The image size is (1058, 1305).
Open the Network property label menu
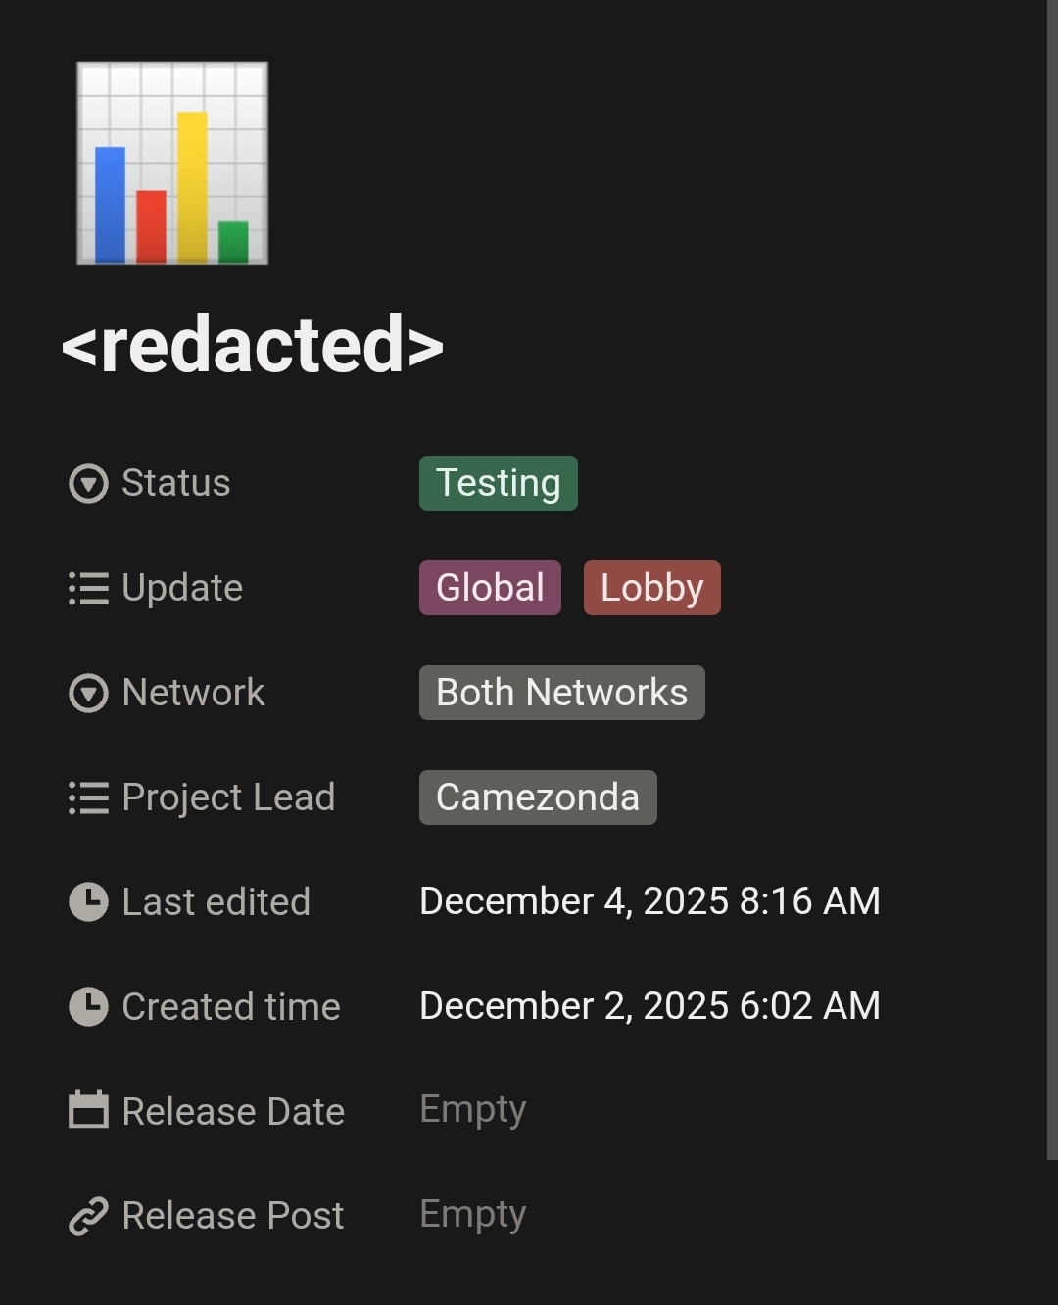point(193,693)
